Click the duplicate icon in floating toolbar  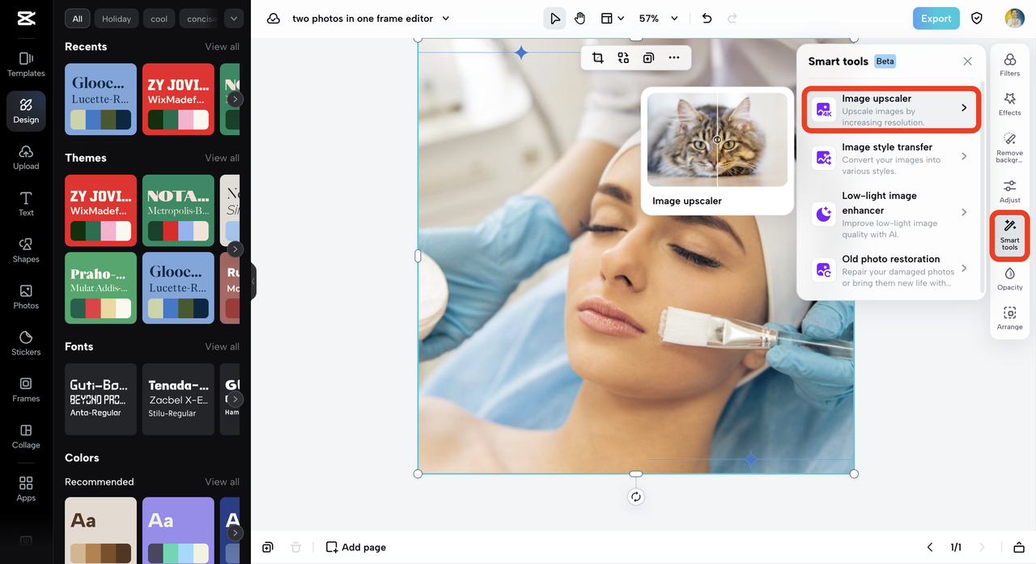click(648, 57)
